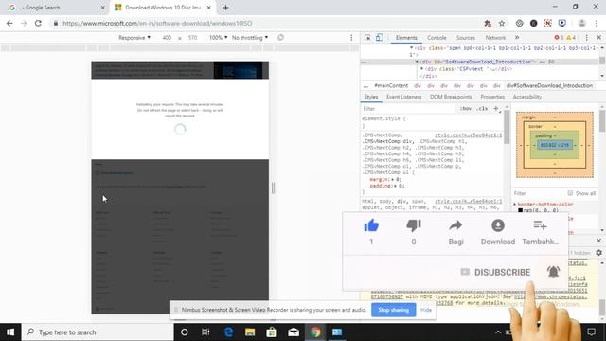Open a new tab with the plus button
This screenshot has width=606, height=341.
pos(225,8)
